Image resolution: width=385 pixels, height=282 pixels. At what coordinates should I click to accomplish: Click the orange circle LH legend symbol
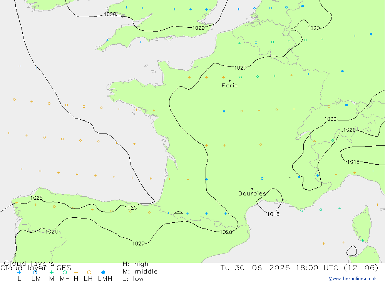[x=89, y=272]
